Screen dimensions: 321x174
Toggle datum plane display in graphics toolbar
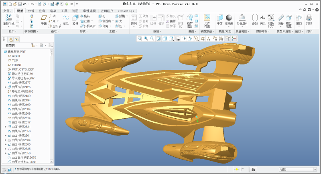(203, 38)
